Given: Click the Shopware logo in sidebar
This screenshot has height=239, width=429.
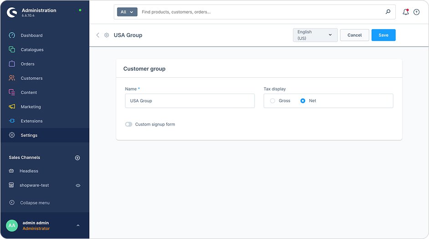Looking at the screenshot, I should tap(12, 12).
